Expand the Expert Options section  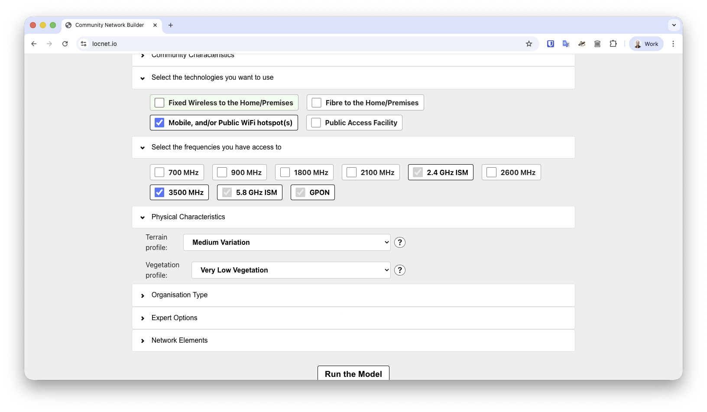pos(174,318)
